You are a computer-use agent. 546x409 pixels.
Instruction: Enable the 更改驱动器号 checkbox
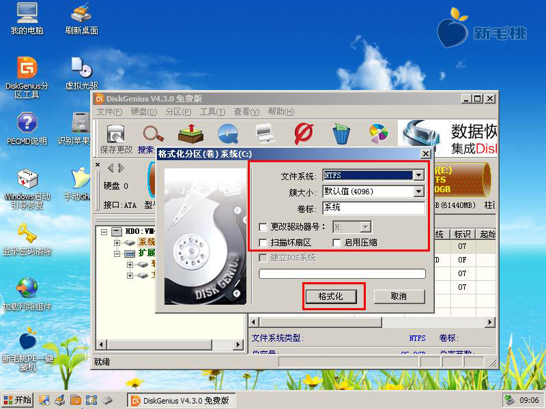pyautogui.click(x=263, y=227)
